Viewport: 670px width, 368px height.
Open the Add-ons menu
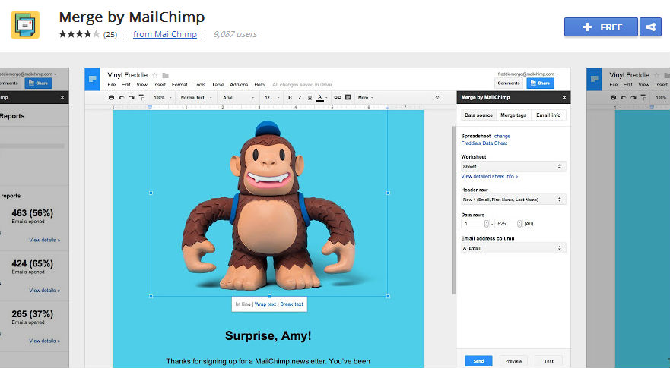pos(239,85)
